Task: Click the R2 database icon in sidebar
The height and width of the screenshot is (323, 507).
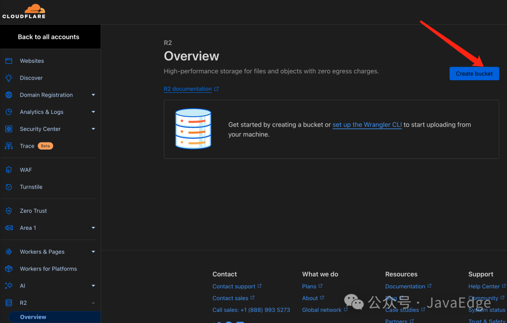Action: pos(9,303)
